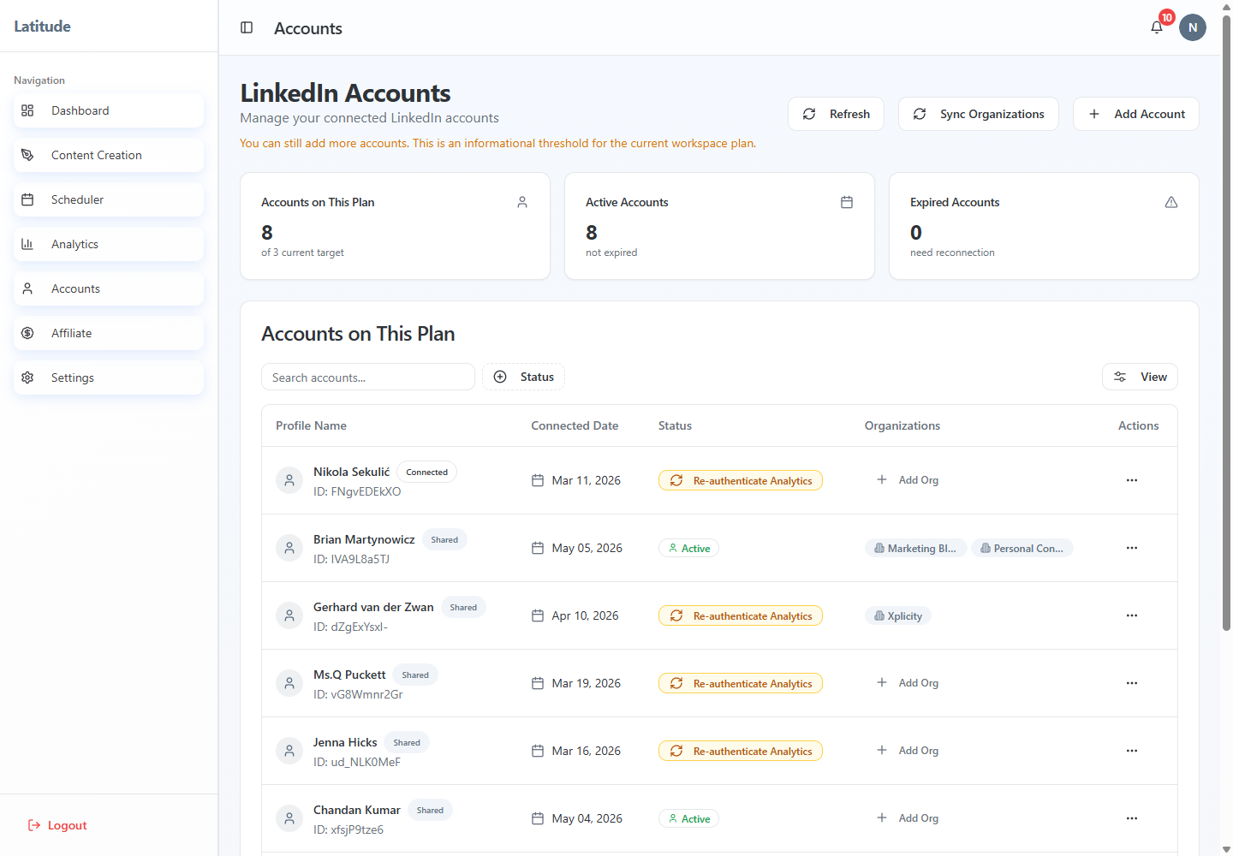Click the calendar icon beside Mar 11, 2026
This screenshot has height=856, width=1233.
(538, 480)
